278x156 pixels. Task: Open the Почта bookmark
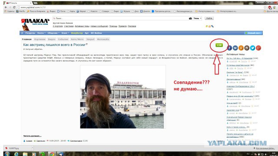(x=61, y=11)
